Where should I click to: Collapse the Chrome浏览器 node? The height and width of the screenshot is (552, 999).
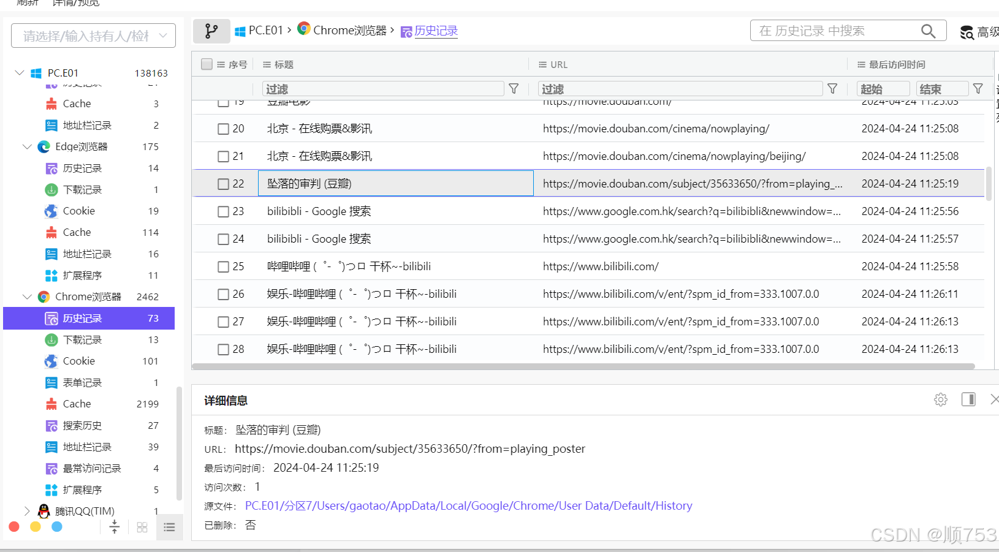click(x=27, y=297)
